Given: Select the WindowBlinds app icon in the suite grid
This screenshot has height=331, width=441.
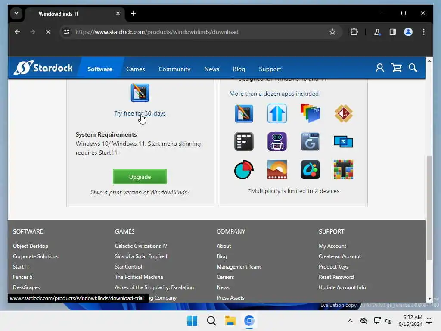Looking at the screenshot, I should pyautogui.click(x=244, y=114).
